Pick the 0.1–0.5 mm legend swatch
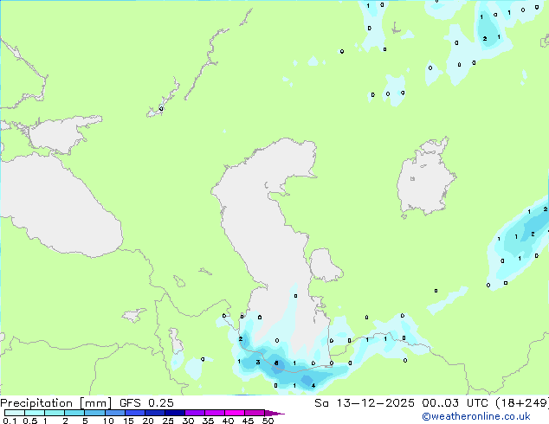Image resolution: width=549 pixels, height=424 pixels. [15, 413]
